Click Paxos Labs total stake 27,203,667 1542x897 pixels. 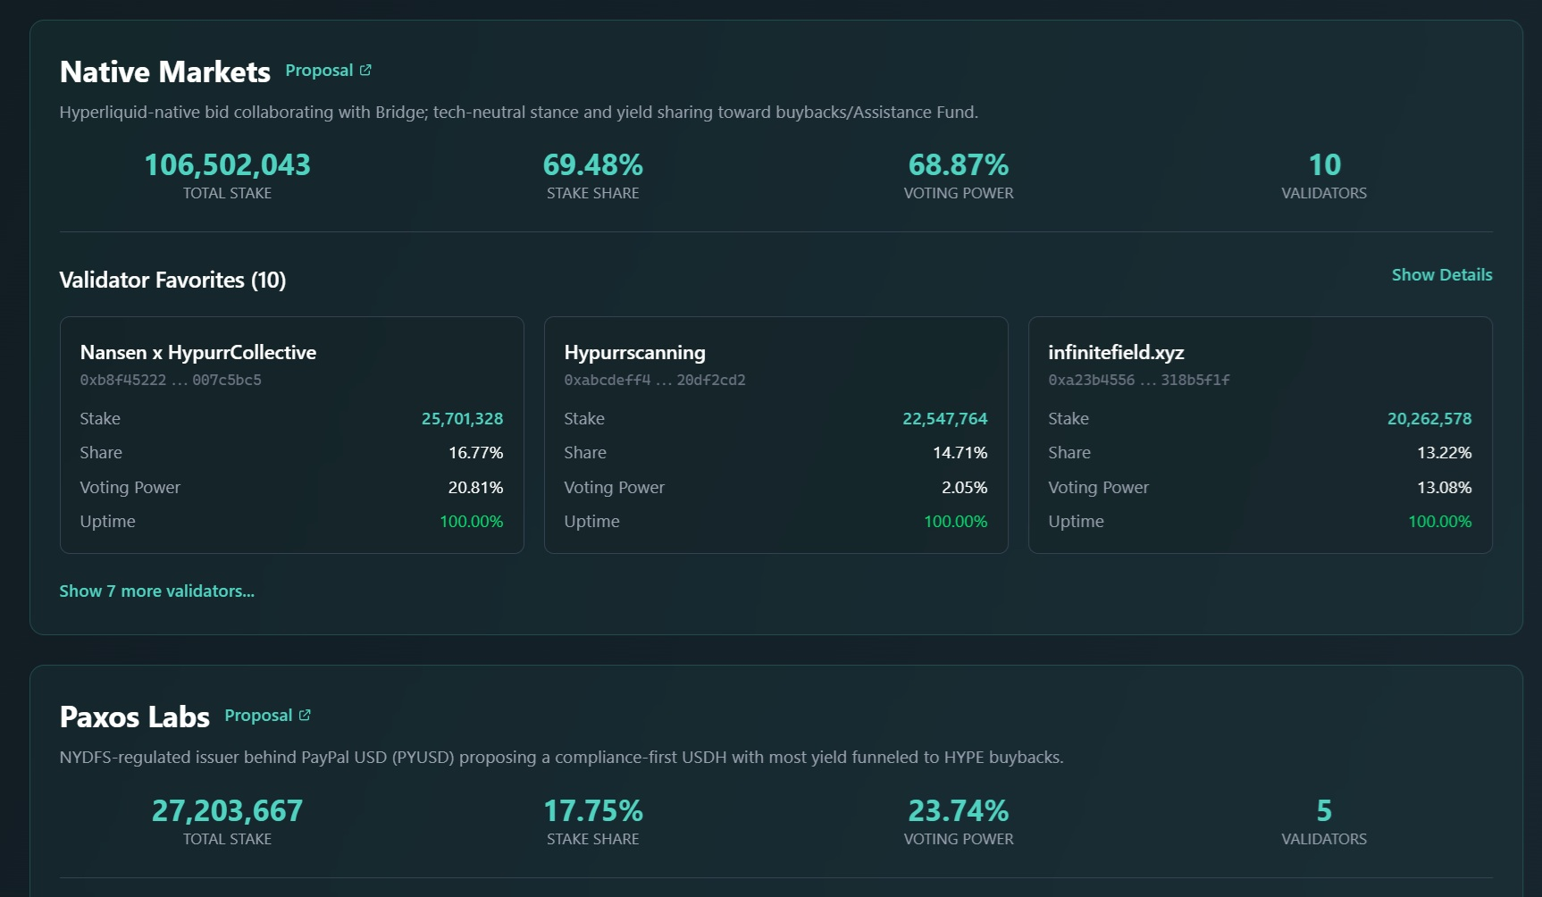coord(227,811)
